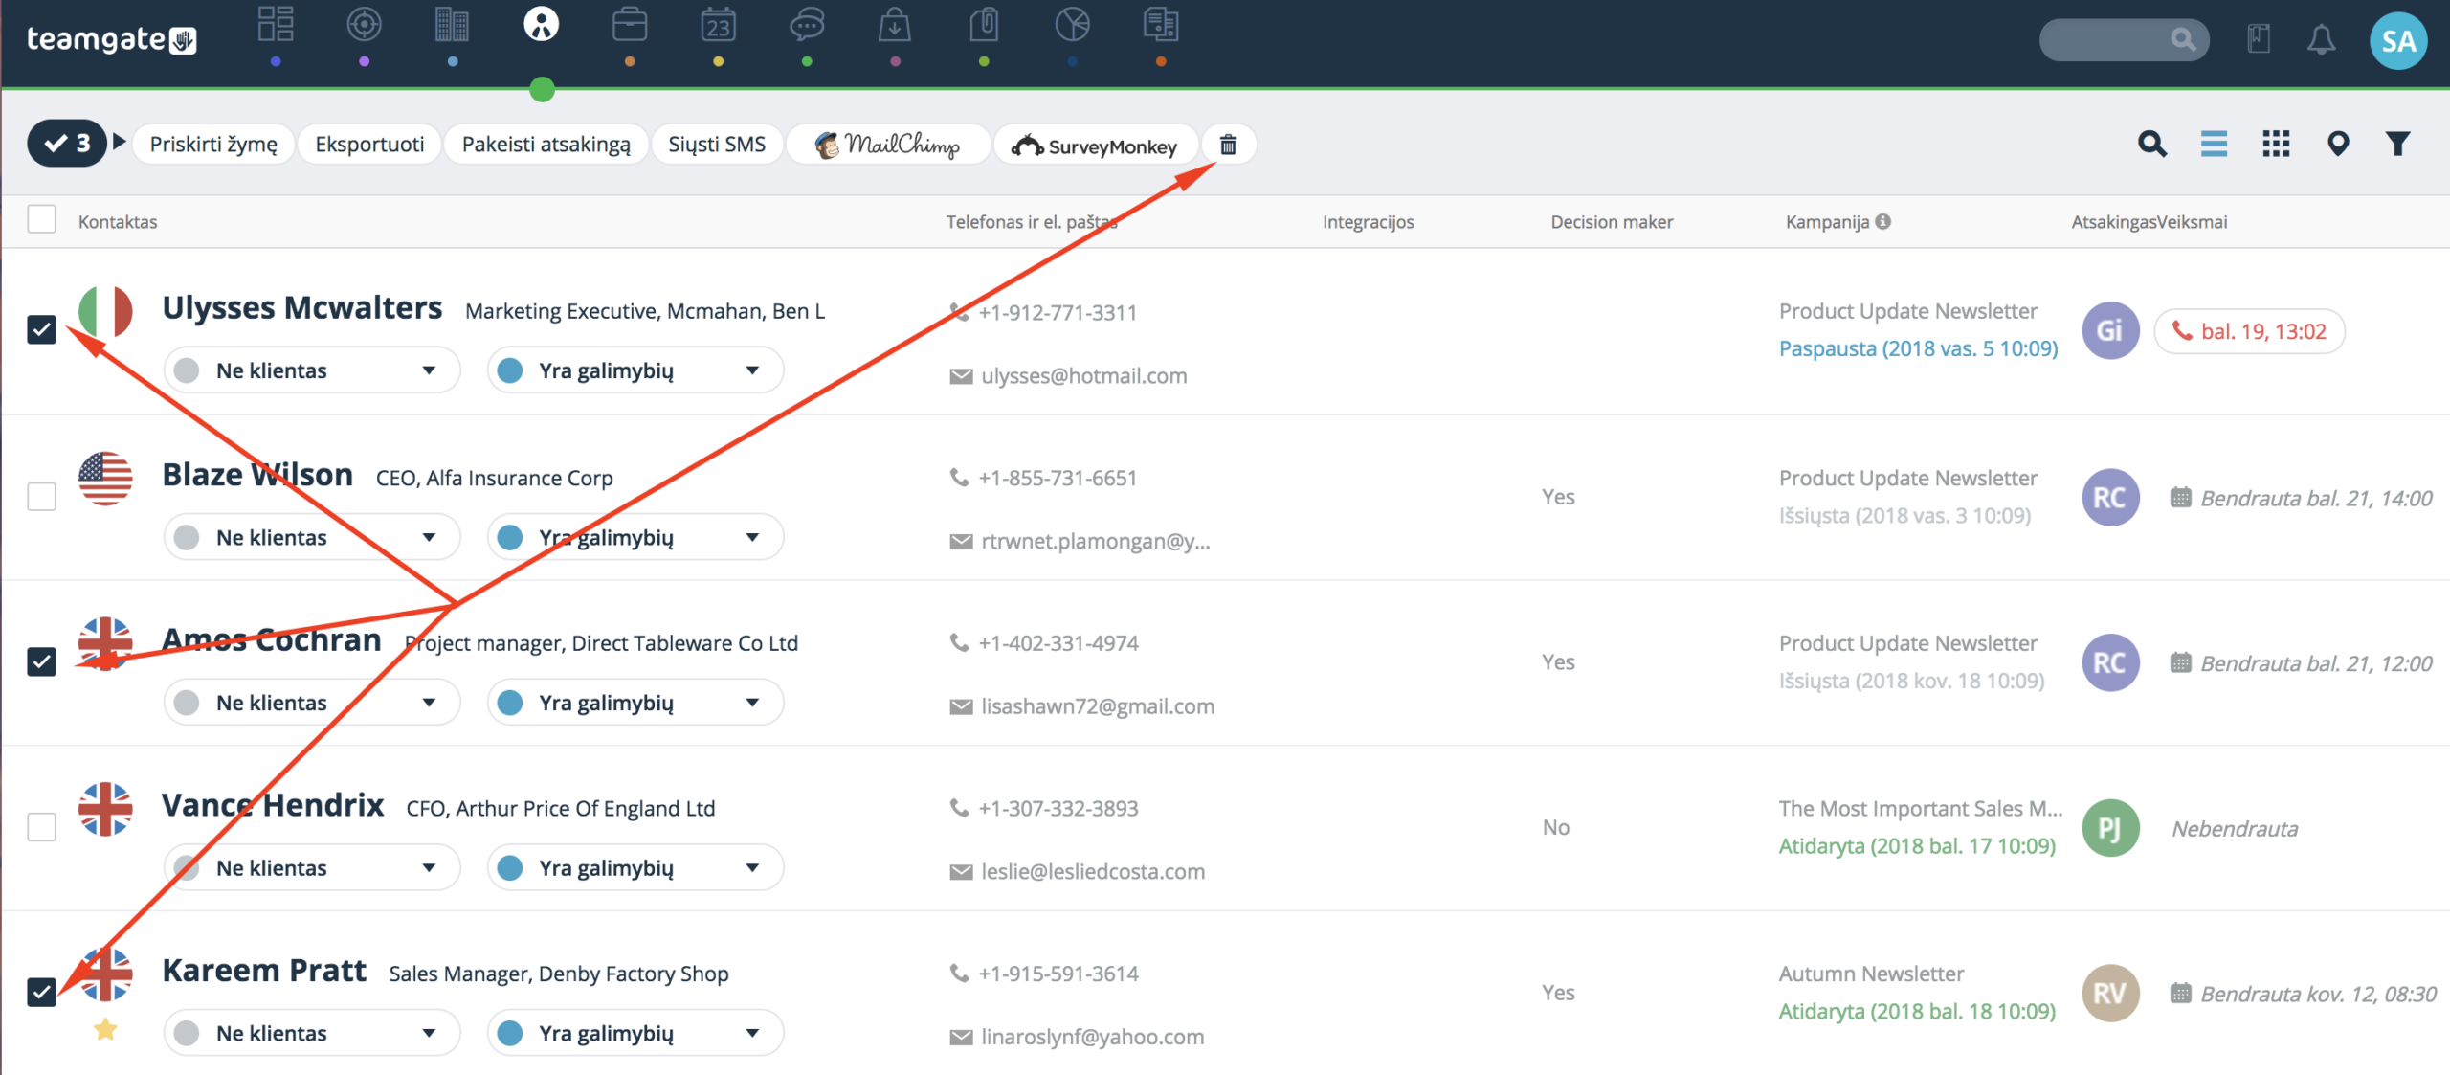The width and height of the screenshot is (2450, 1075).
Task: Click the MailChimp integration button
Action: coord(888,145)
